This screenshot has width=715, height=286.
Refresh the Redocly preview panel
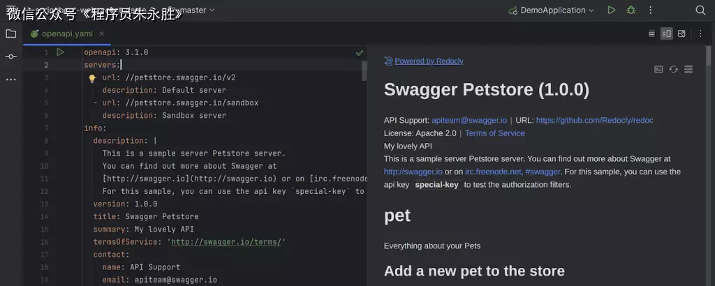673,69
